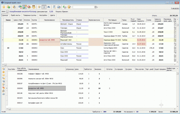Click the percent discount toolbar icon
Image resolution: width=180 pixels, height=114 pixels.
point(20,7)
